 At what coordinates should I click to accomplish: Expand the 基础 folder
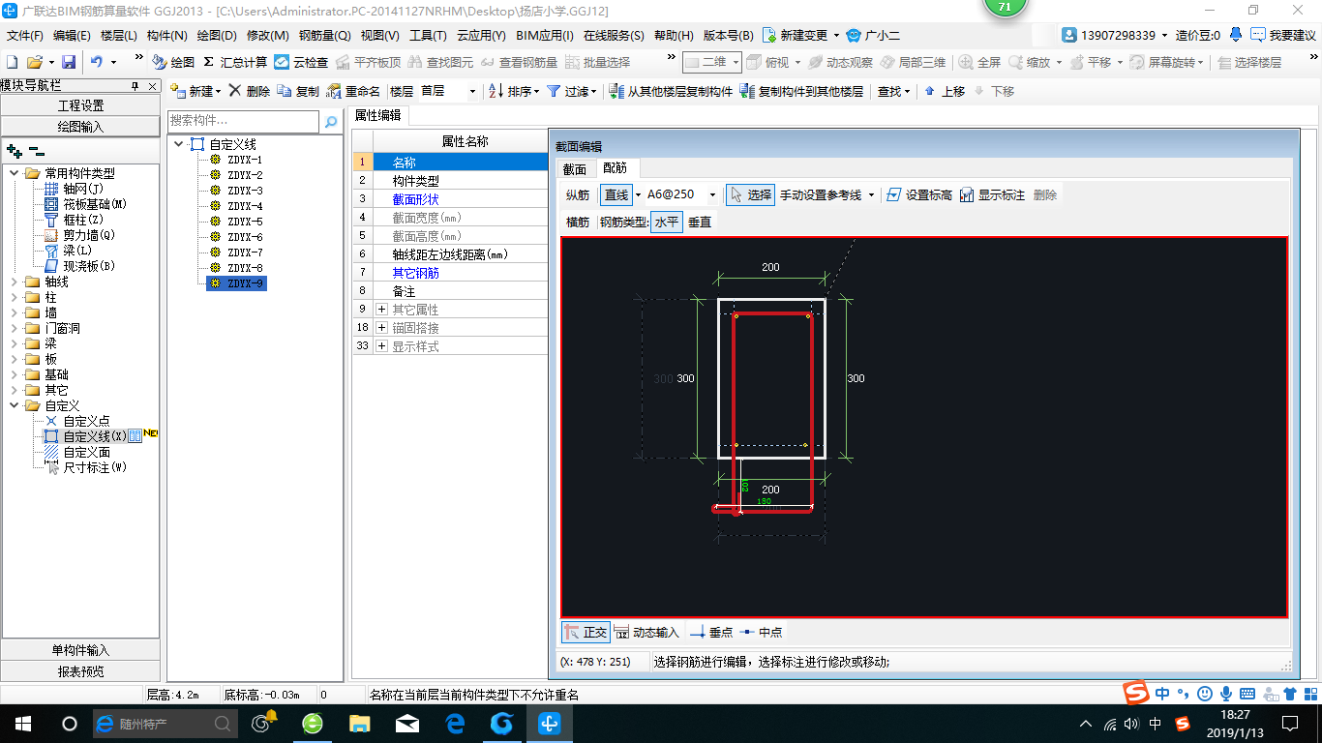[x=15, y=374]
